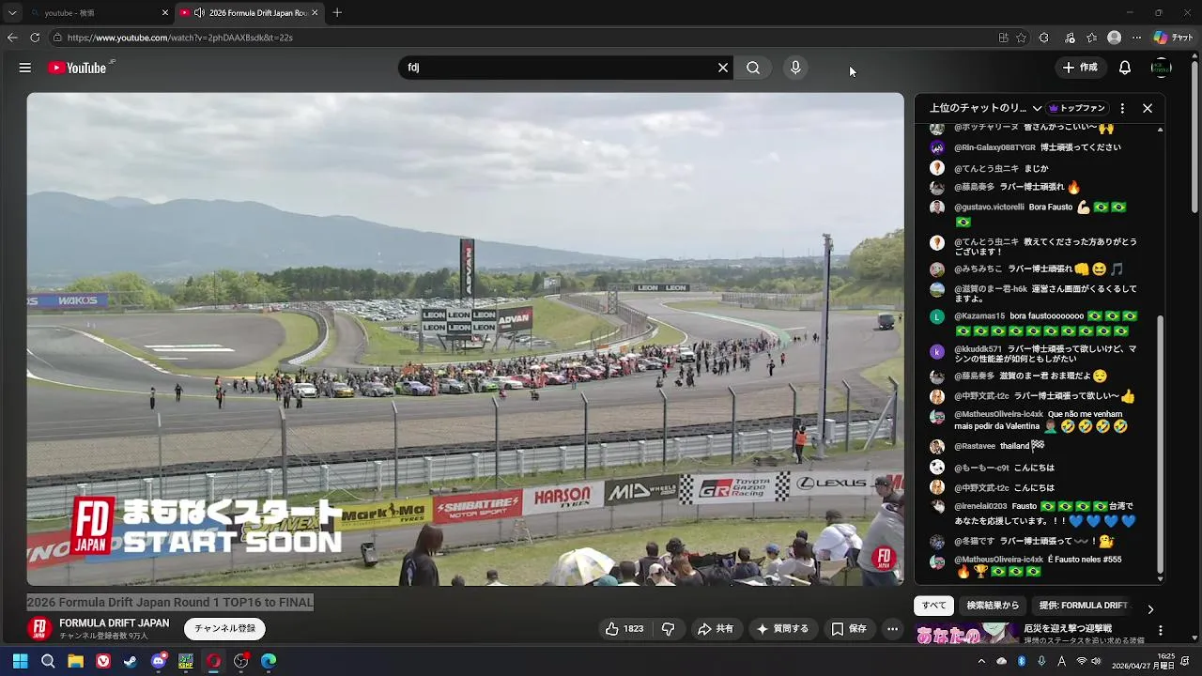Open the account avatar menu
Viewport: 1202px width, 676px height.
[x=1162, y=68]
